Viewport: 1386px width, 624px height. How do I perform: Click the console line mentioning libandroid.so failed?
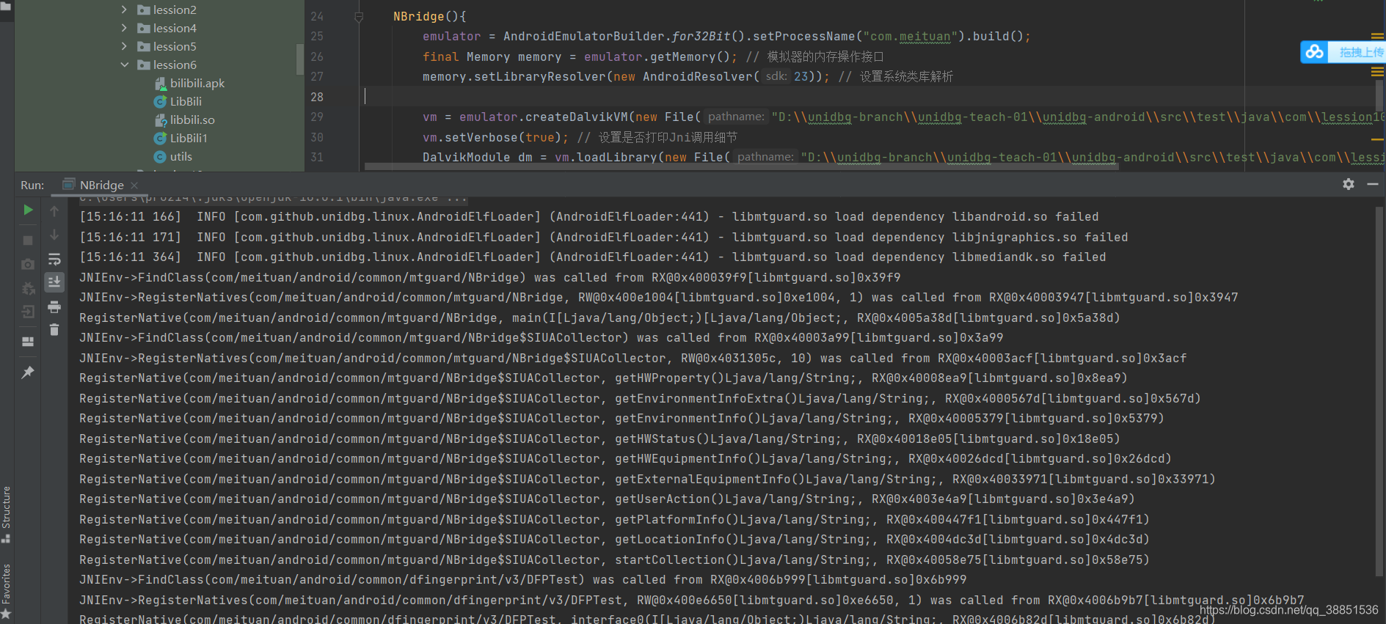[589, 217]
